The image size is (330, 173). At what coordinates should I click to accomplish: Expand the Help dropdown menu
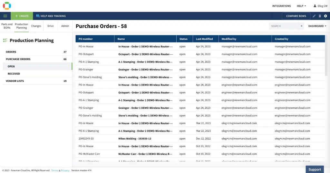(x=301, y=6)
